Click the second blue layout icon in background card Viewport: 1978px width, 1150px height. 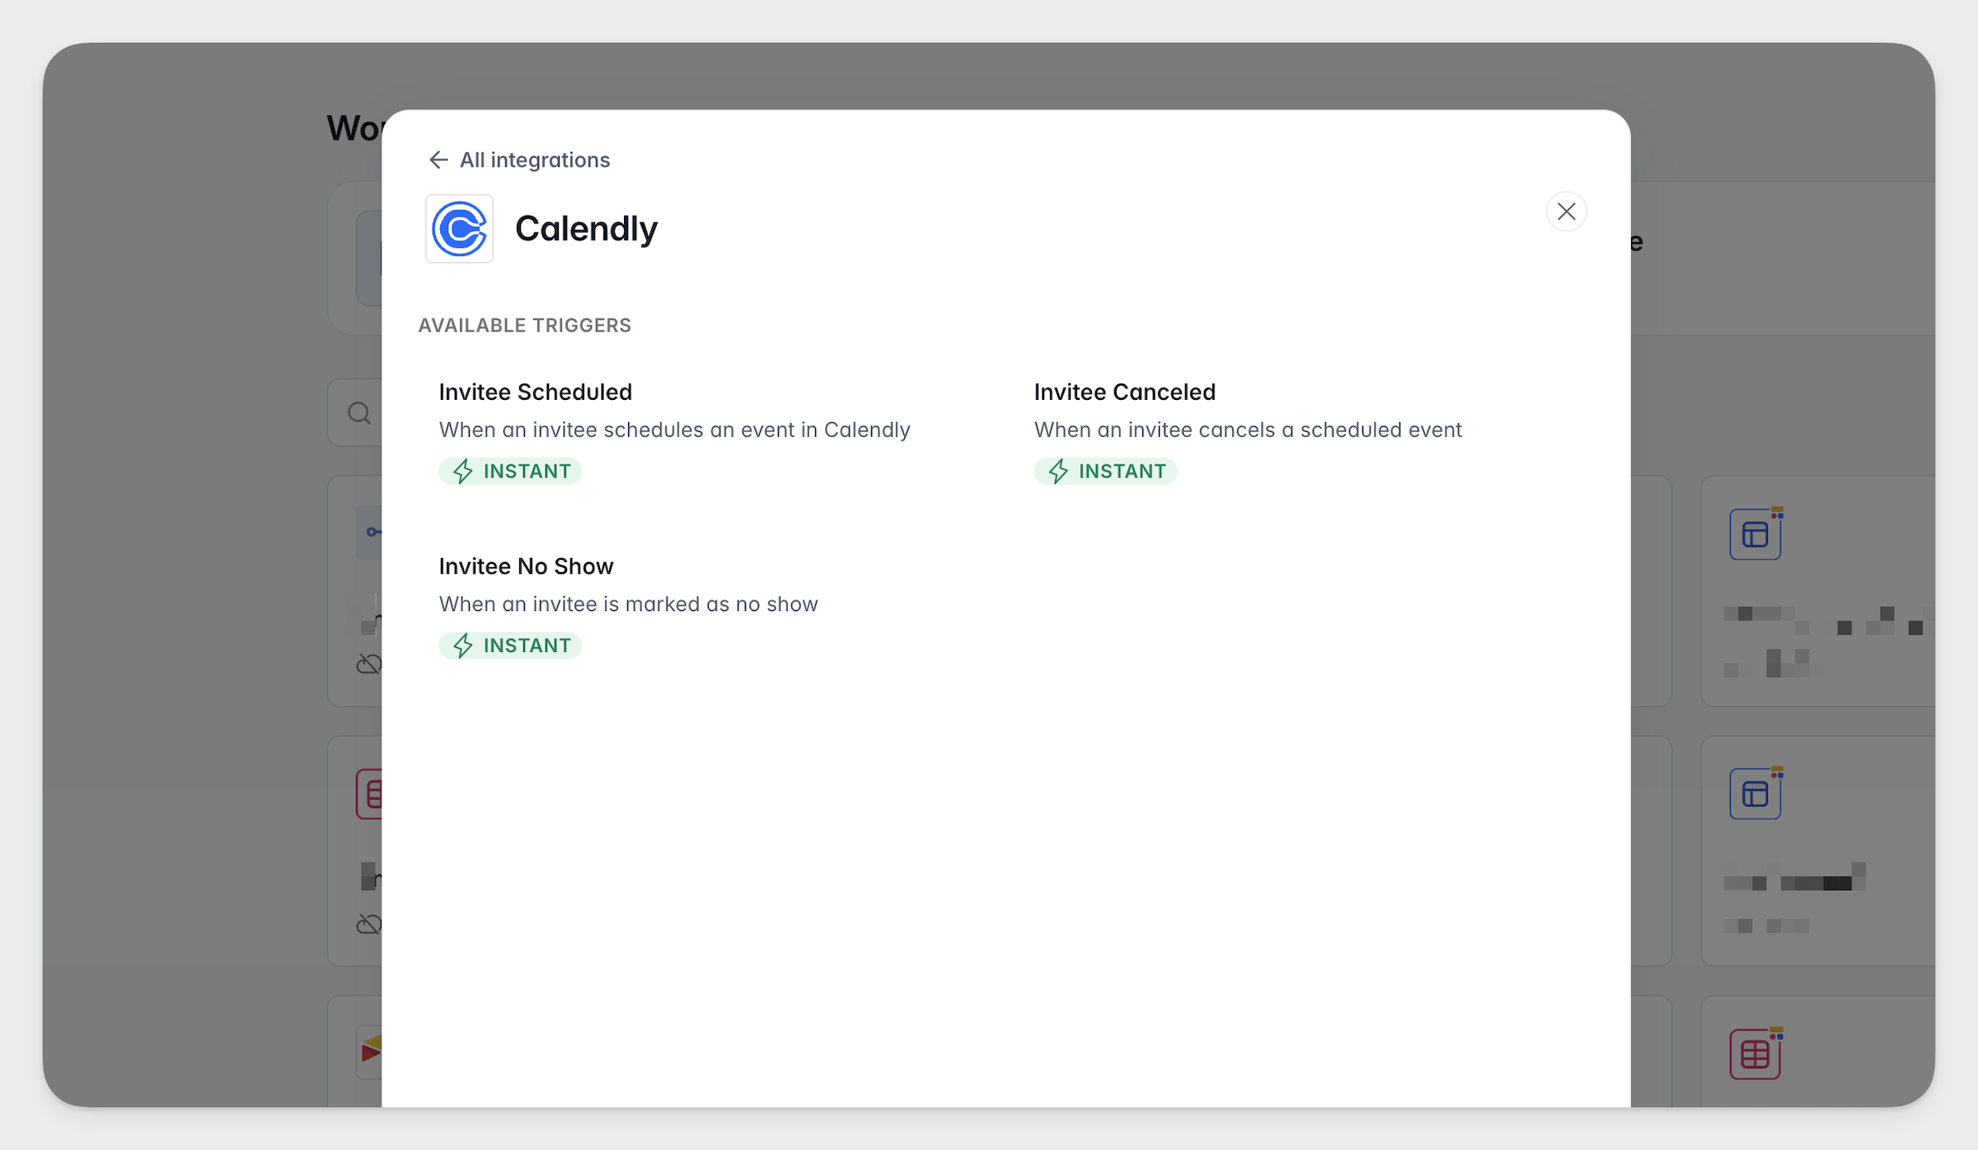point(1755,794)
